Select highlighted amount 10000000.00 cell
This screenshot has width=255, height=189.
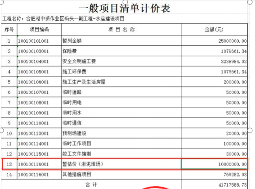click(214, 164)
